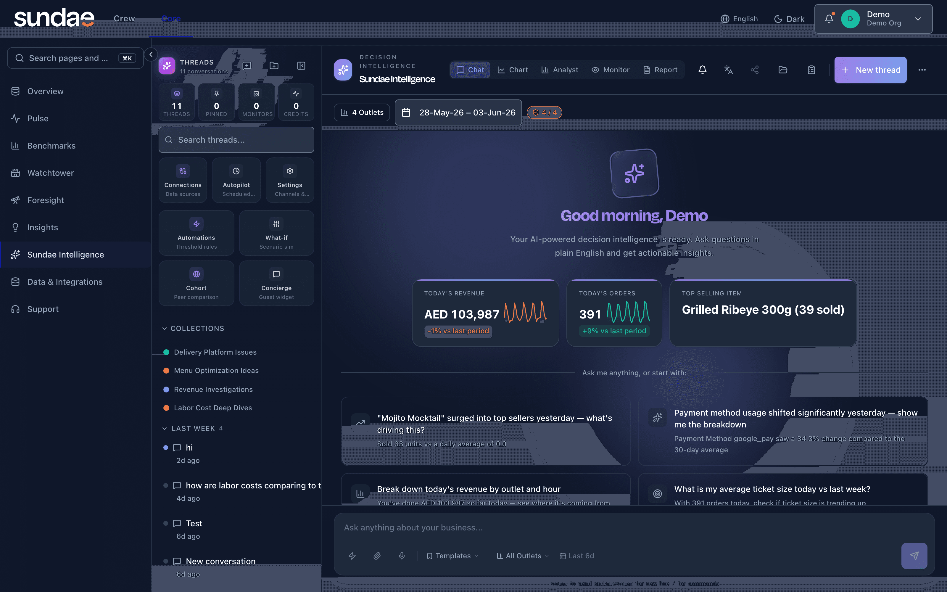Click the clipboard icon in the toolbar

[811, 70]
